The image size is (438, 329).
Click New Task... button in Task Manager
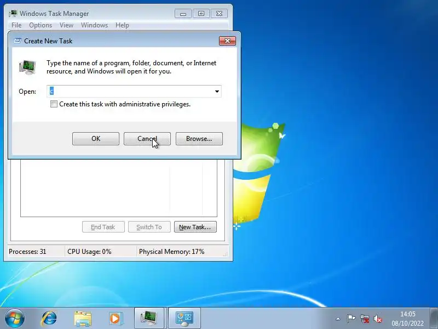click(195, 227)
